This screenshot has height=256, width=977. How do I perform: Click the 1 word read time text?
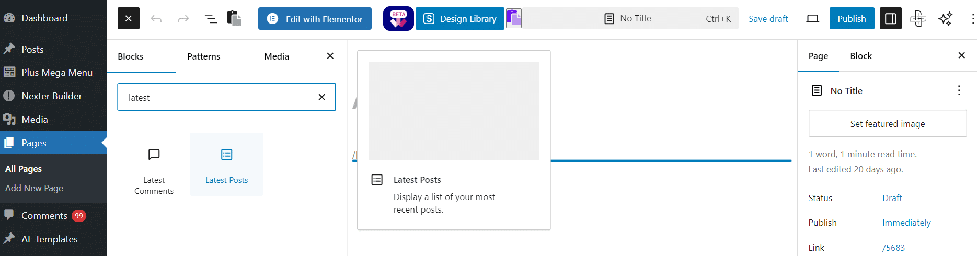(863, 154)
